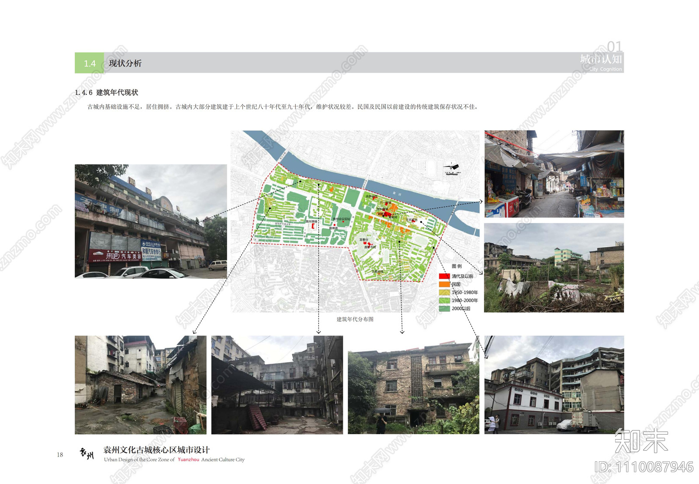Open the dark courtyard building photo
The width and height of the screenshot is (699, 484).
(277, 385)
